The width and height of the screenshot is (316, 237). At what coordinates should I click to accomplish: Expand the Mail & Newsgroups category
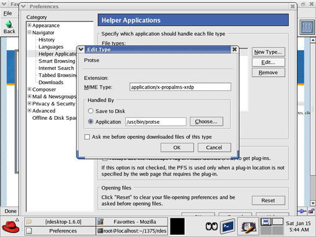click(30, 97)
